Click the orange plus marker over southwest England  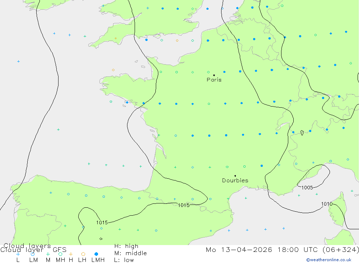click(x=116, y=38)
